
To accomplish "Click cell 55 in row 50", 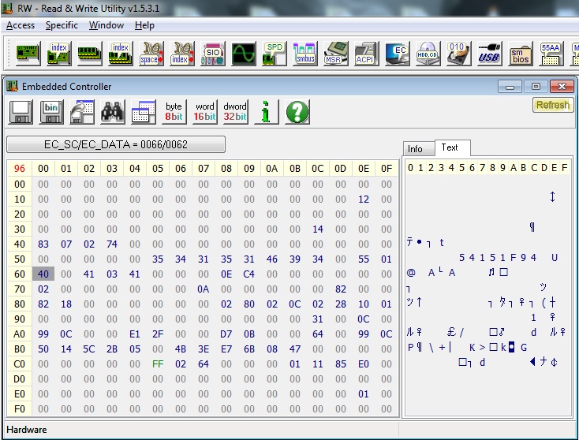I will click(x=364, y=259).
